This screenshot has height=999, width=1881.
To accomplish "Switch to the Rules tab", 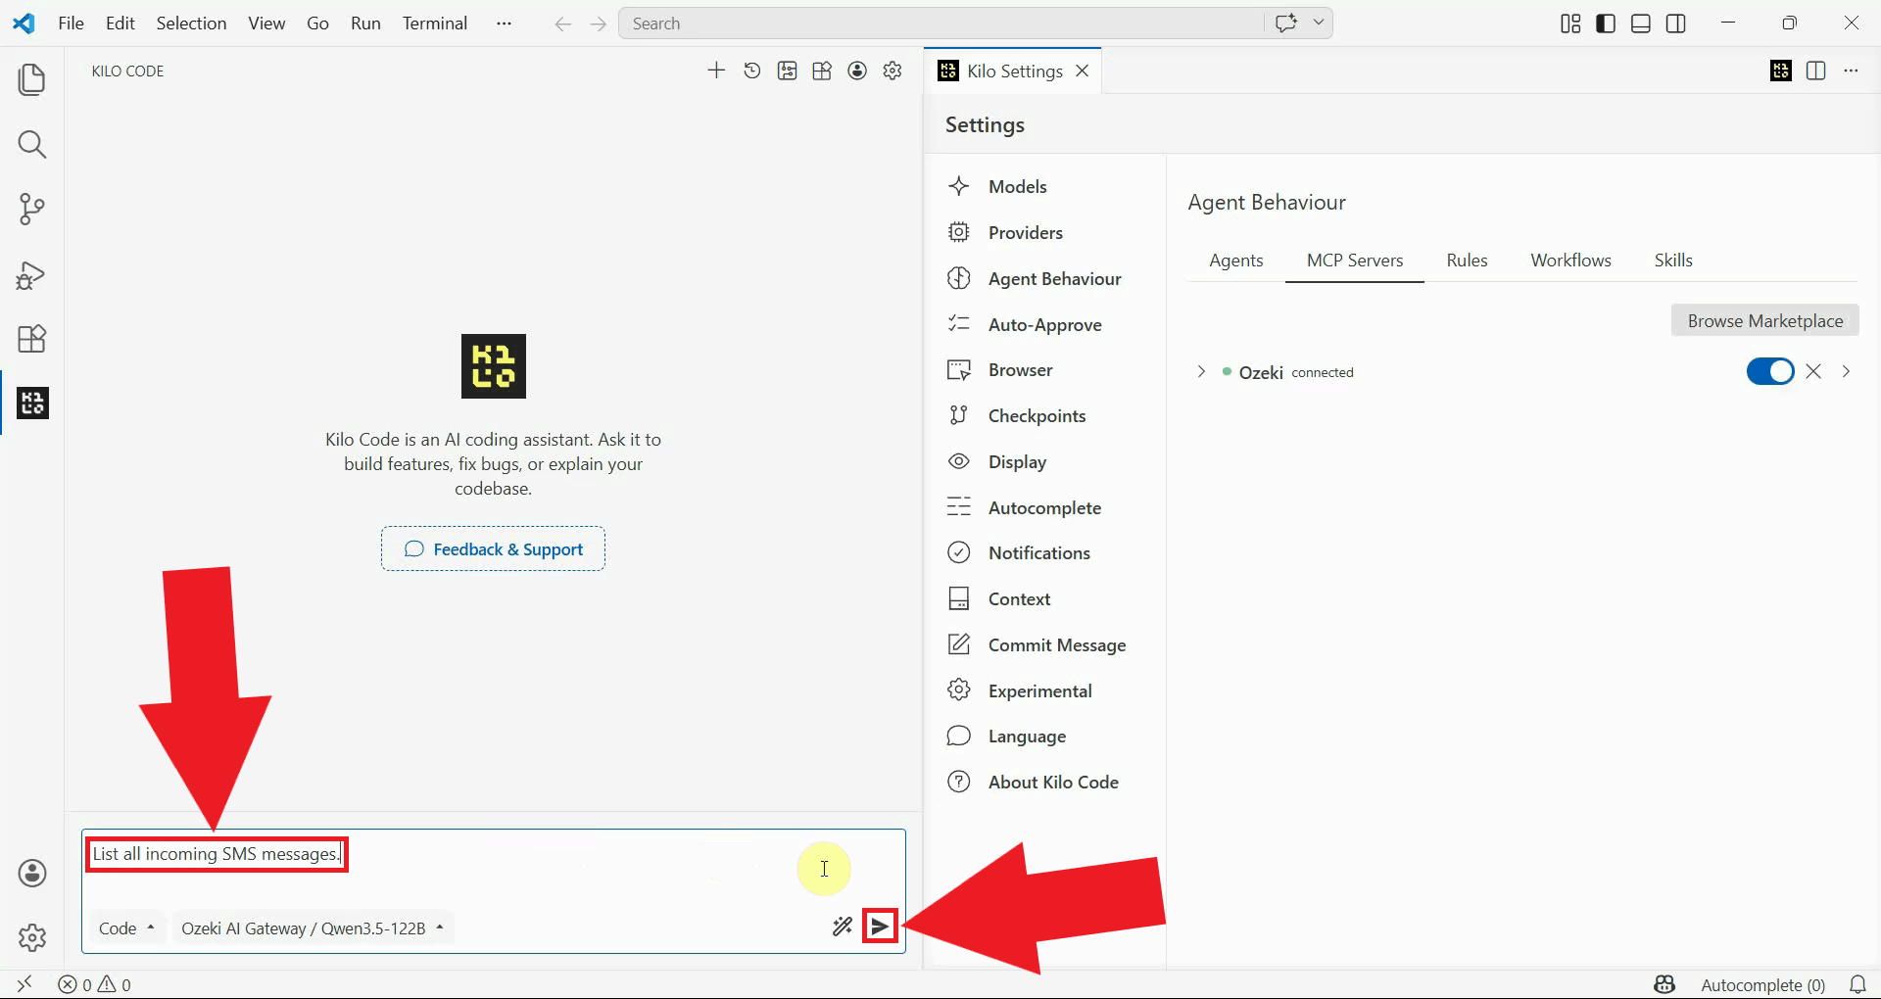I will click(1467, 261).
